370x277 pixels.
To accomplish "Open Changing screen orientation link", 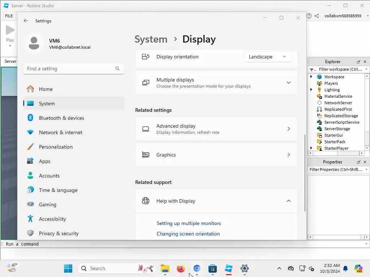I will tap(188, 234).
